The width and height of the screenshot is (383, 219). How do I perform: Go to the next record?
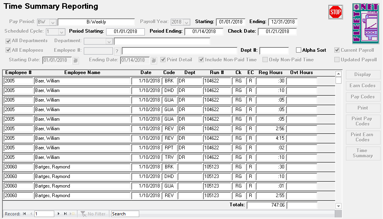pyautogui.click(x=59, y=214)
